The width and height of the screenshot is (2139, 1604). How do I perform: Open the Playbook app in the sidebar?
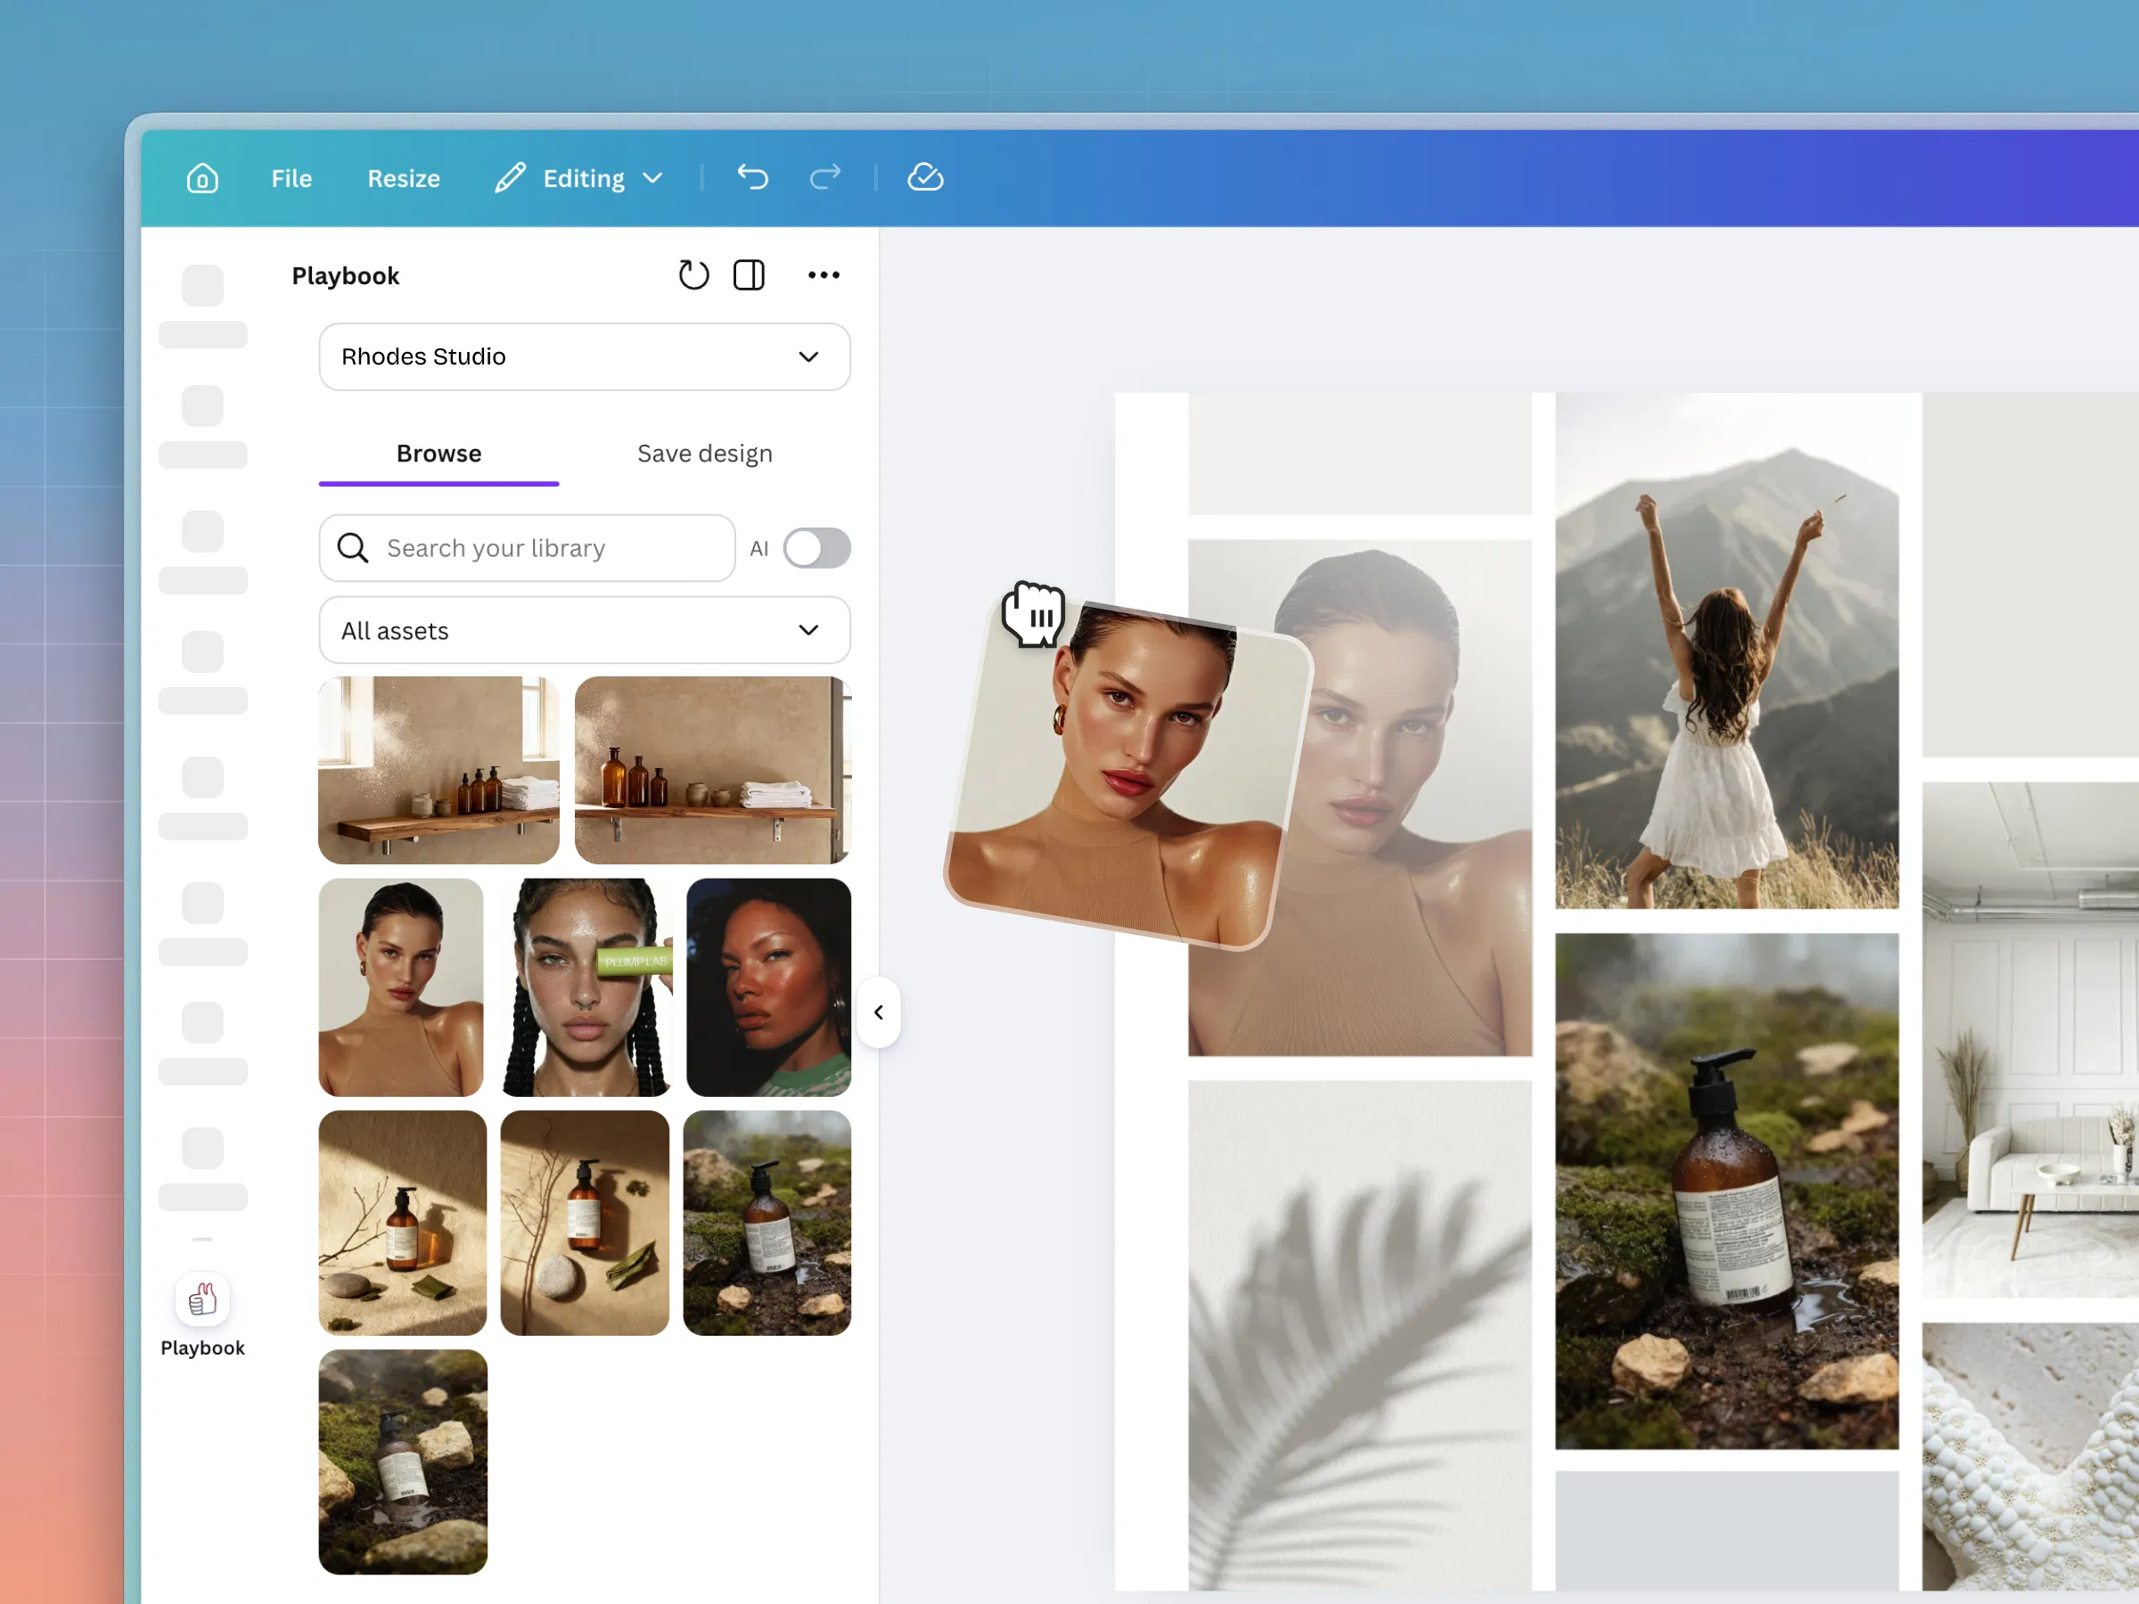click(x=202, y=1315)
